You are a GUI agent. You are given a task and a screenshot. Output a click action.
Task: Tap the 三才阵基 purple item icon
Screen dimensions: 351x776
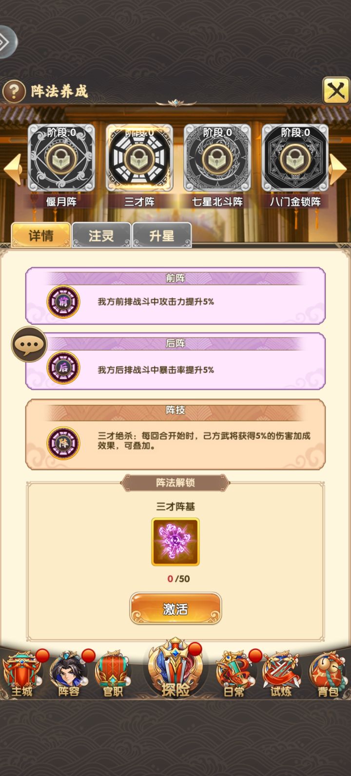[x=175, y=542]
